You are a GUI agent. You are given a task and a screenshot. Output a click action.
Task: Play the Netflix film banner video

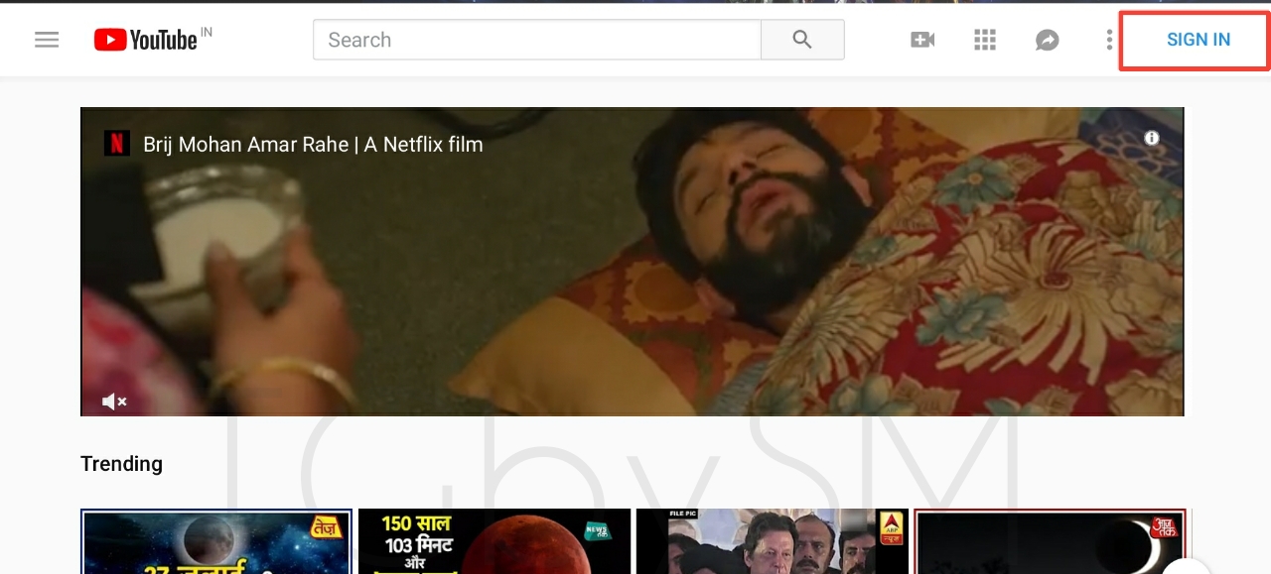[x=632, y=262]
